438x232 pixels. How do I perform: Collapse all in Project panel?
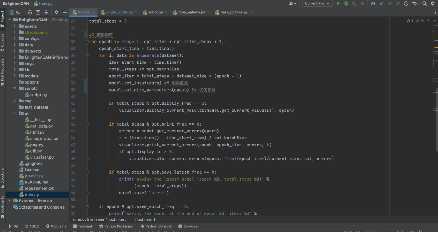click(46, 12)
